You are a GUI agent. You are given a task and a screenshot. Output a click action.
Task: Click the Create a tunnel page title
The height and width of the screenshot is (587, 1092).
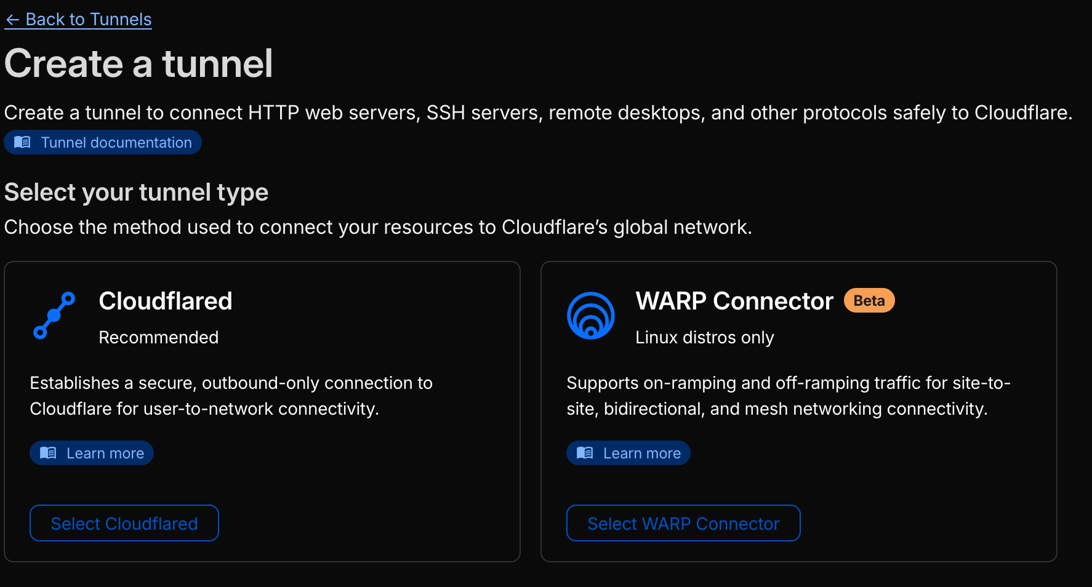coord(139,63)
